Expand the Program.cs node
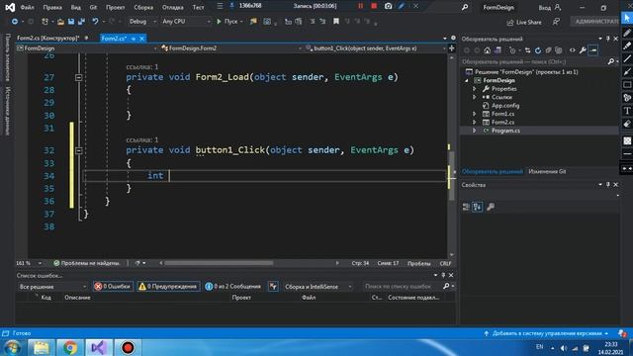This screenshot has width=633, height=356. pos(475,131)
